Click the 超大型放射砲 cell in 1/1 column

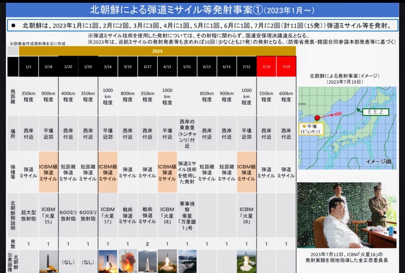point(28,215)
